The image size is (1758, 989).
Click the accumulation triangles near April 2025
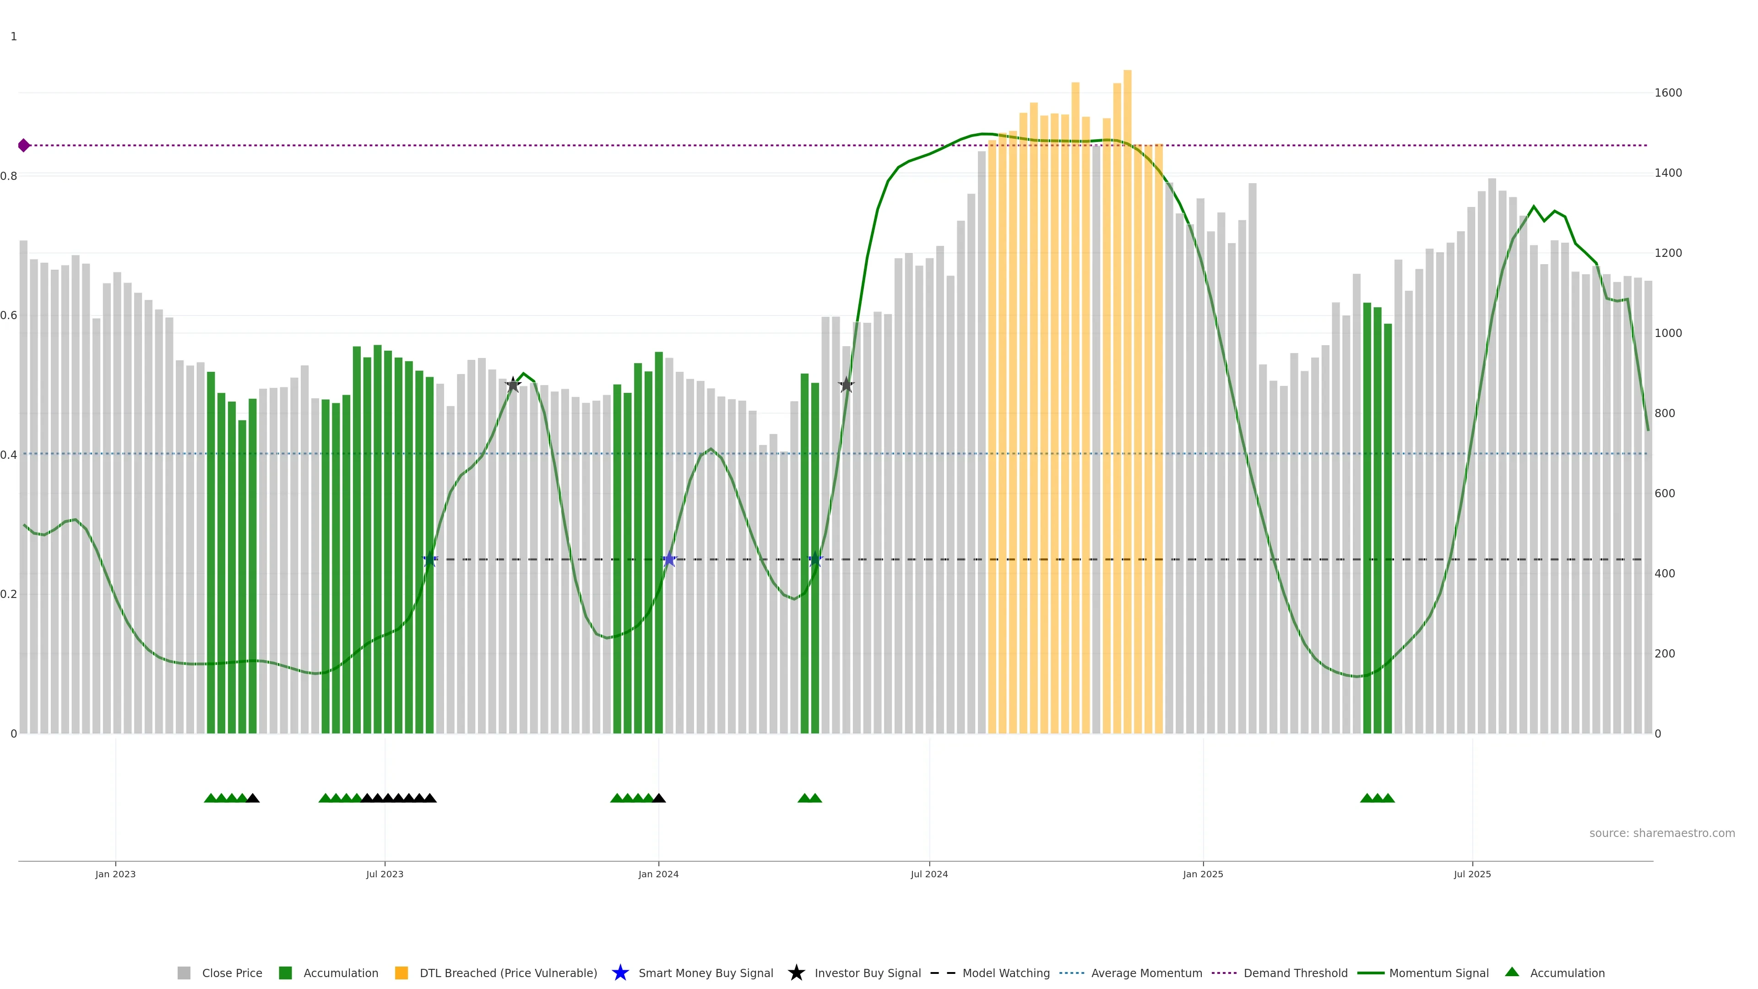coord(1377,798)
